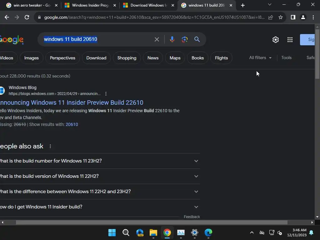Open more options for Windows Blog result
This screenshot has height=240, width=320.
(x=106, y=94)
